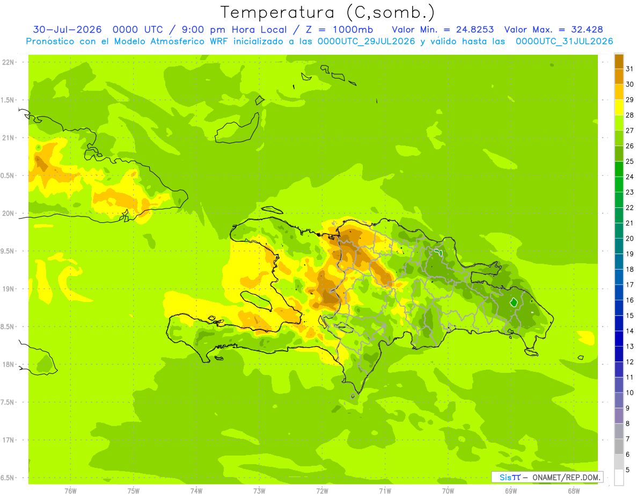
Task: Pick the legend band between 30 and 31
Action: [619, 77]
